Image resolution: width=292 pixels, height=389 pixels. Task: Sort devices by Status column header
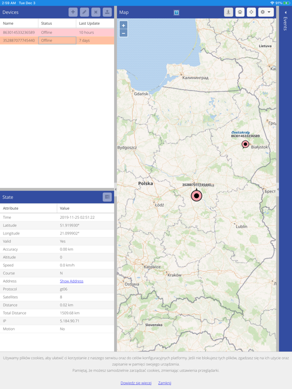click(x=57, y=23)
